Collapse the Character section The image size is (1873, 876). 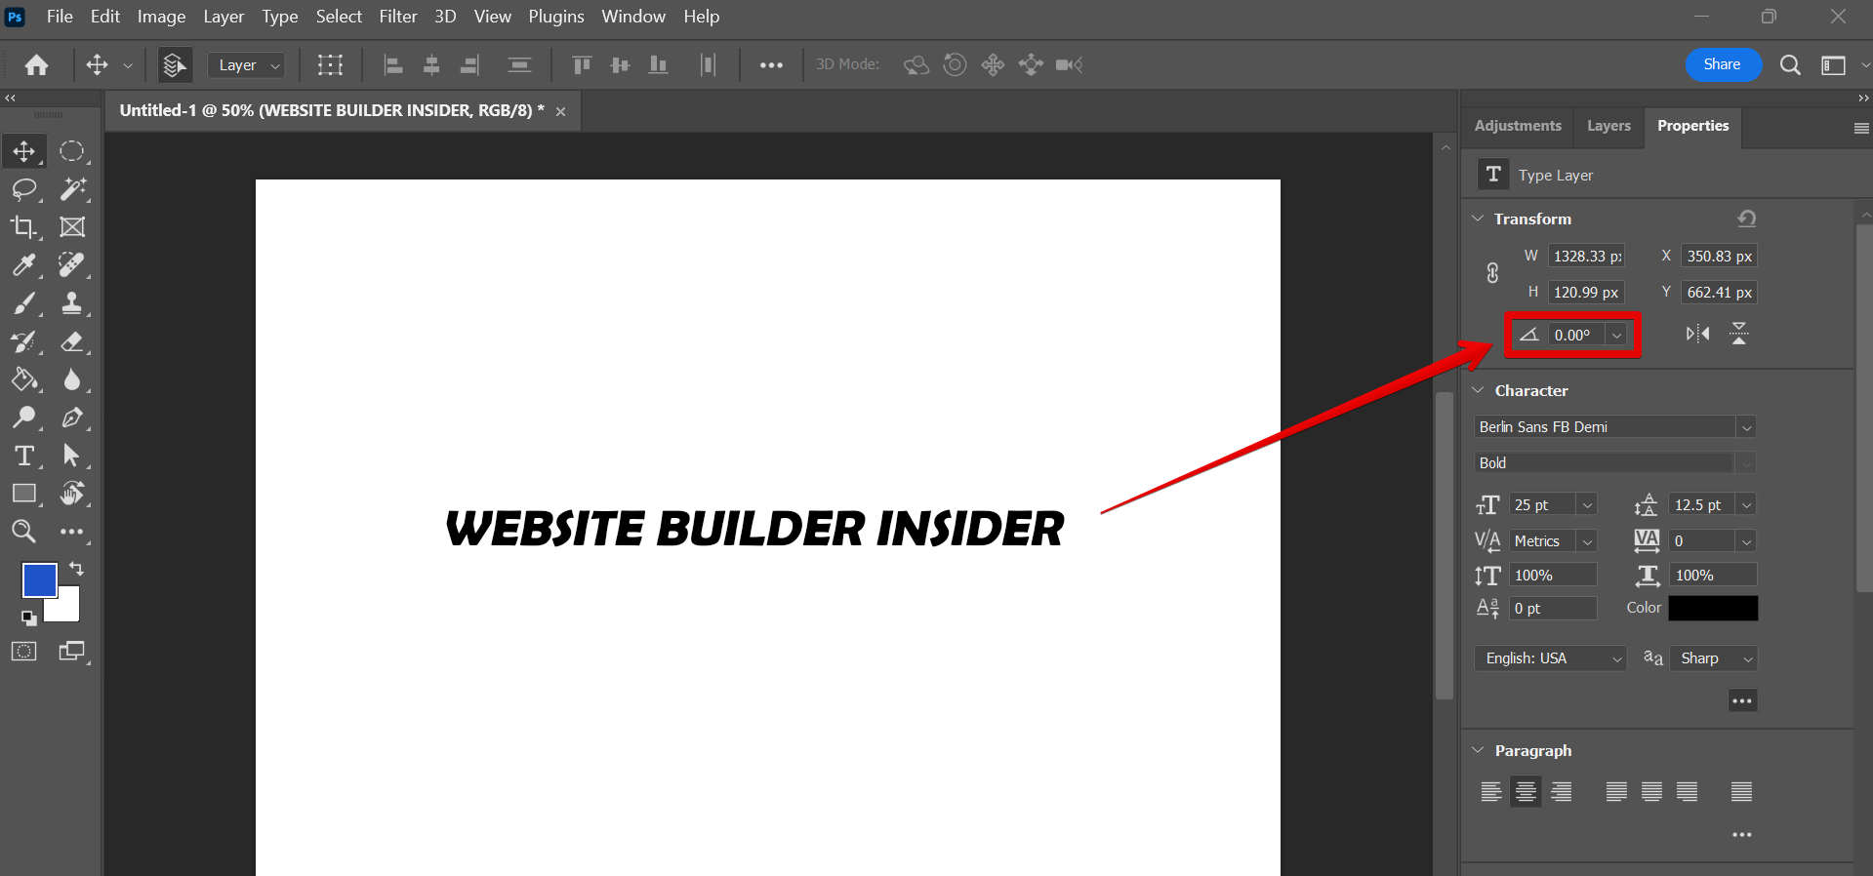tap(1478, 390)
